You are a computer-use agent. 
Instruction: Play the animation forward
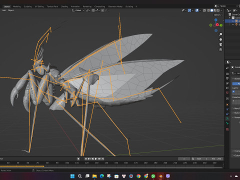point(96,159)
